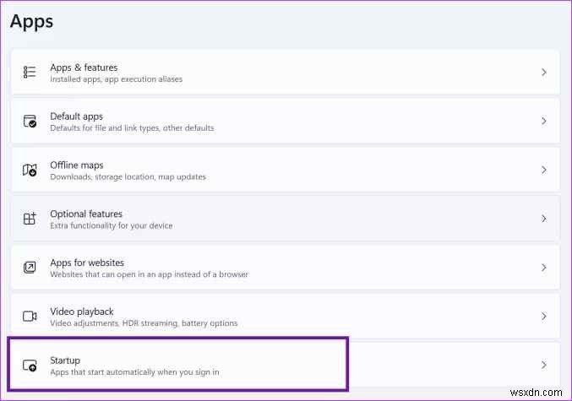
Task: Click the Video playback camera icon
Action: coord(30,316)
